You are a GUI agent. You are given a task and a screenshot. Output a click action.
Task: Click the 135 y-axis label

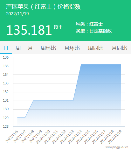pyautogui.click(x=6, y=66)
